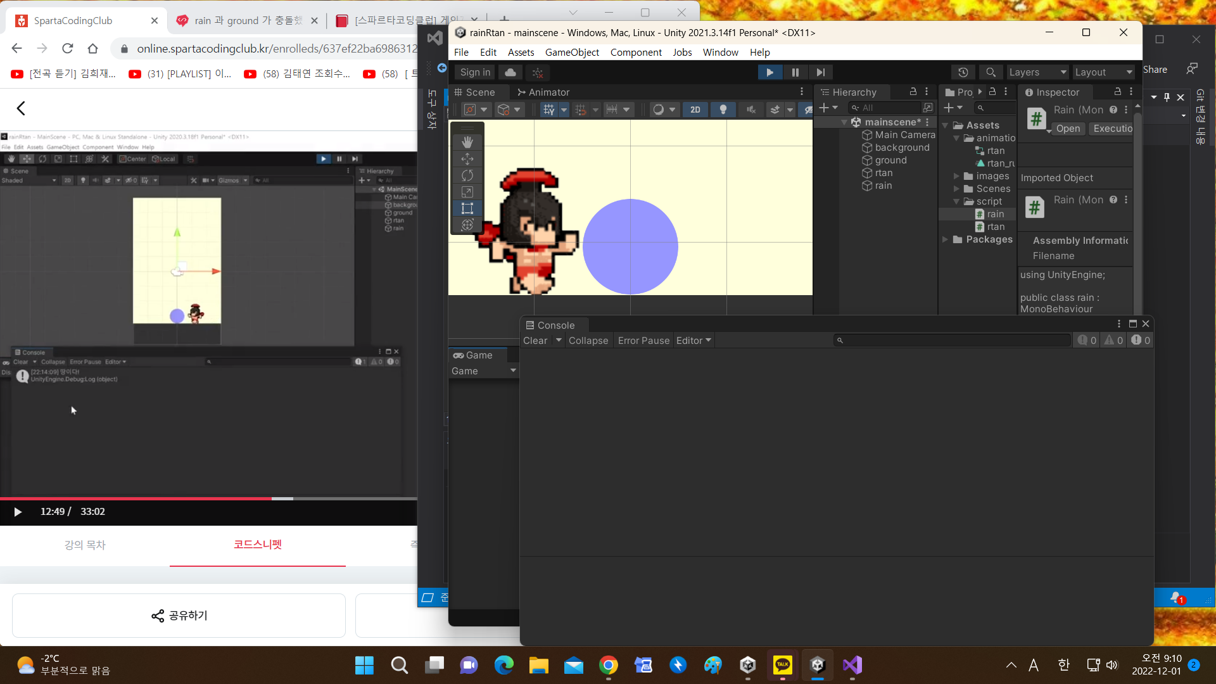
Task: Open the Unity Window menu
Action: 720,53
